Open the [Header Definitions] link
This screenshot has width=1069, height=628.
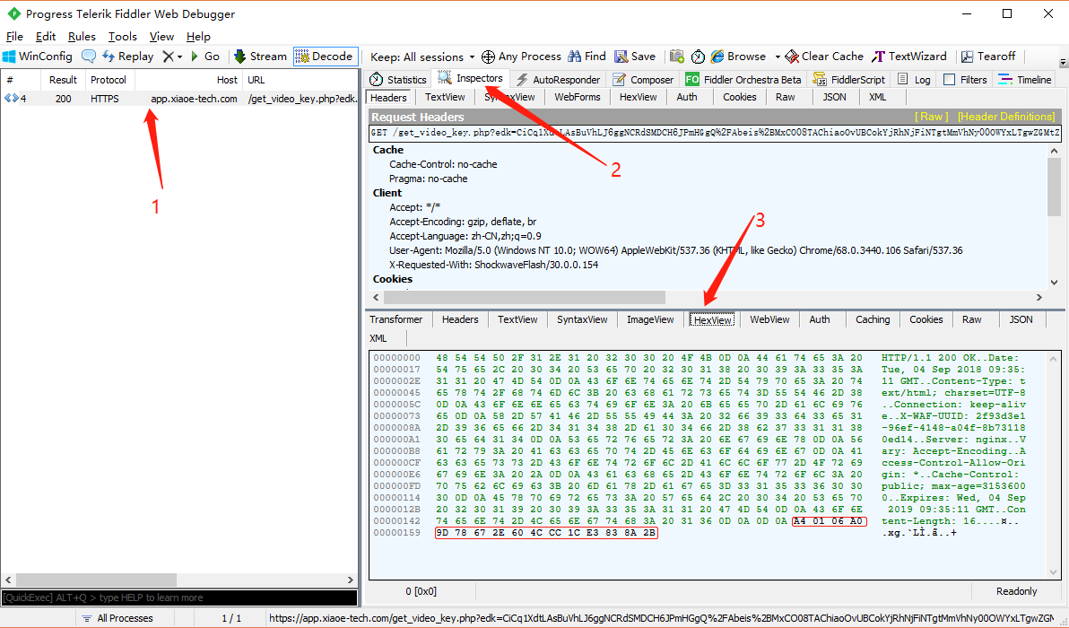click(x=1006, y=118)
